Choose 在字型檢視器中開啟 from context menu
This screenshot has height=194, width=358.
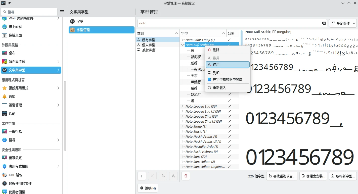[x=227, y=79]
